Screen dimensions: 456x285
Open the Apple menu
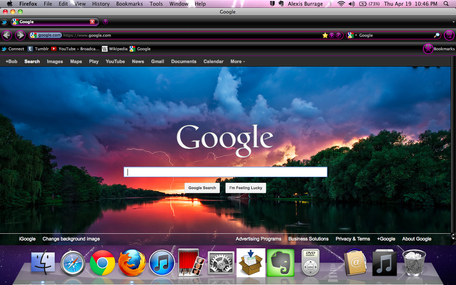pyautogui.click(x=10, y=4)
